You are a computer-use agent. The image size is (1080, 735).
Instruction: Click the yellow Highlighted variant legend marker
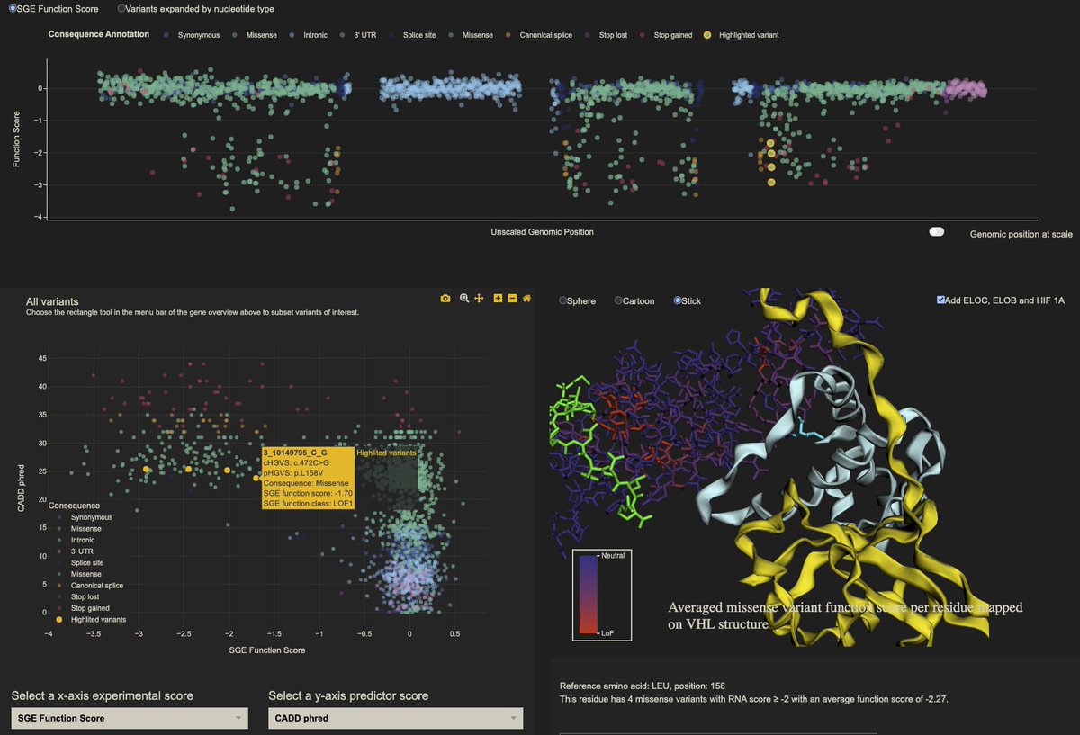coord(706,34)
